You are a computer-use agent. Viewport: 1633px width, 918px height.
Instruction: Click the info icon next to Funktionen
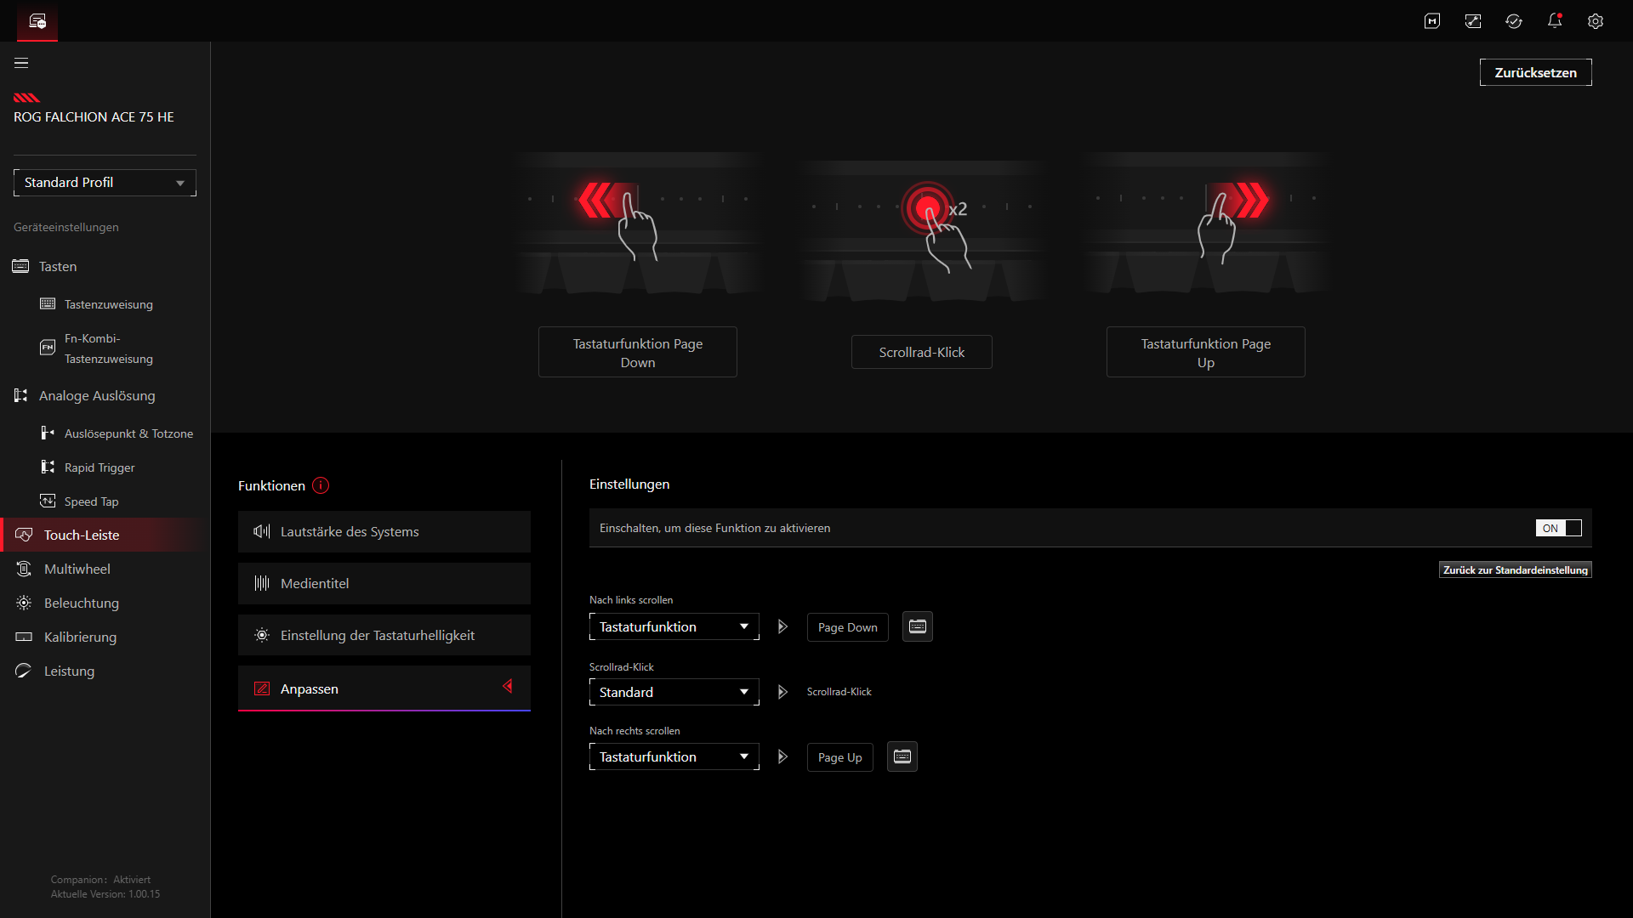(x=321, y=485)
